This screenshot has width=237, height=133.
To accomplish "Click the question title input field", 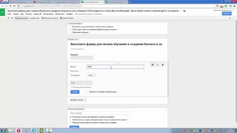I will 115,66.
